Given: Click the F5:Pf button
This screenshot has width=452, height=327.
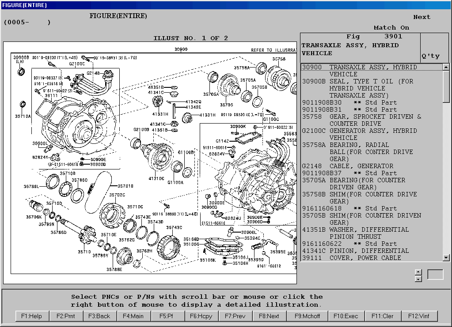Looking at the screenshot, I should click(x=167, y=316).
